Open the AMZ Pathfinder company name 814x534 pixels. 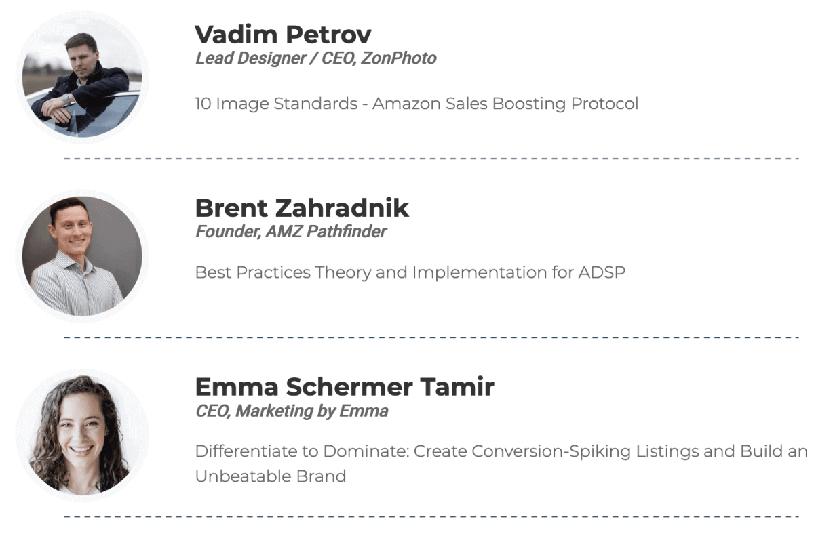click(x=325, y=232)
